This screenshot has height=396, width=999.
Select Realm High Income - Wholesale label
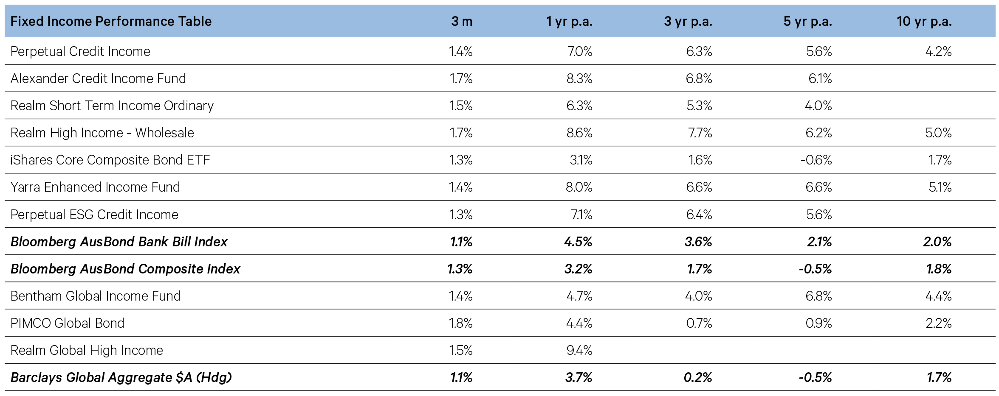(x=102, y=133)
